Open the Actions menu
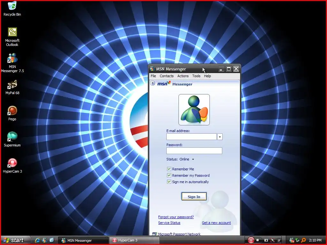 coord(183,76)
